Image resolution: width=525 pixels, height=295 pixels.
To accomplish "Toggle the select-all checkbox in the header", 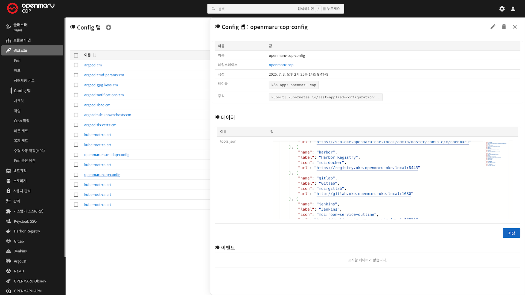I will [x=76, y=55].
